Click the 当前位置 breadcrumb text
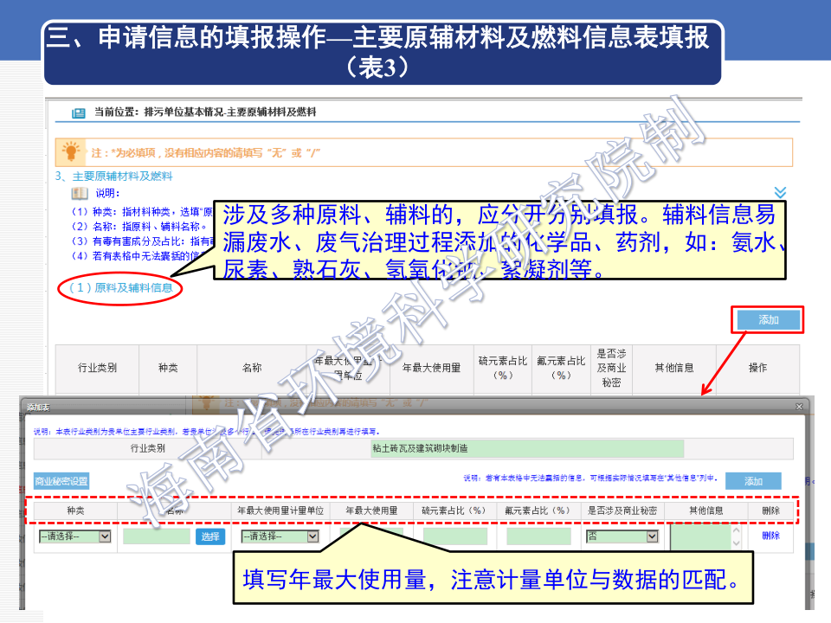 204,112
